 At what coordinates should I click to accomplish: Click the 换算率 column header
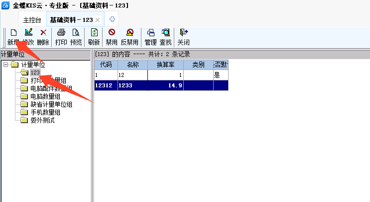pos(165,65)
